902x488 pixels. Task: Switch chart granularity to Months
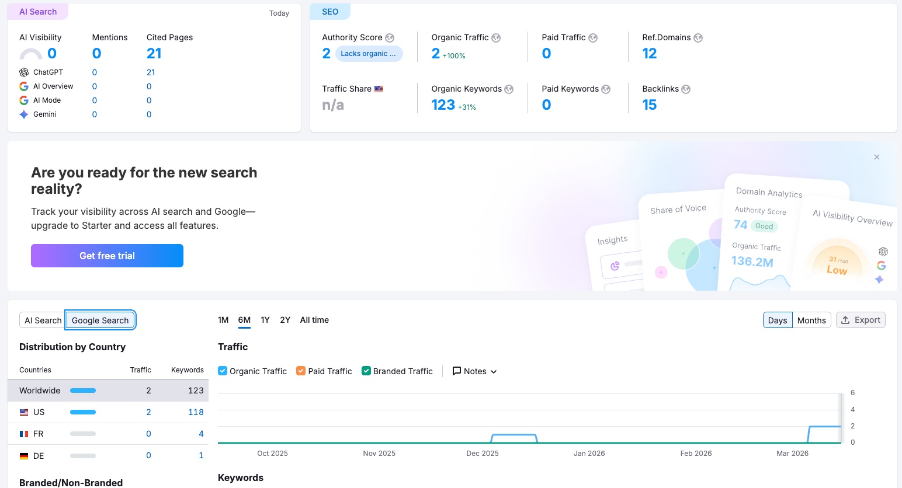[811, 320]
